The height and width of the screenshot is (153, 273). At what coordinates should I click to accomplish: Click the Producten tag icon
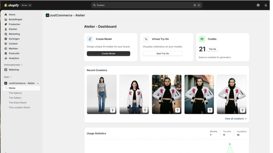tap(6, 24)
